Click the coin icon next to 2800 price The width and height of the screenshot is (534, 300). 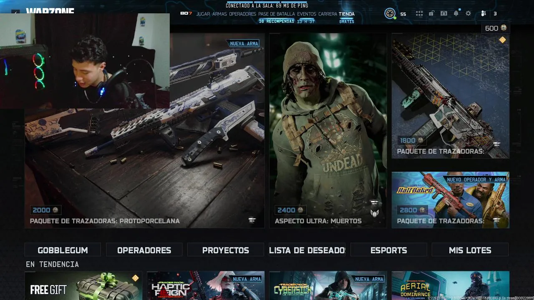422,210
